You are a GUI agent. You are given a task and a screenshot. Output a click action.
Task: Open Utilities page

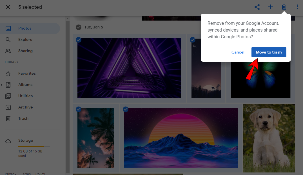pos(26,96)
